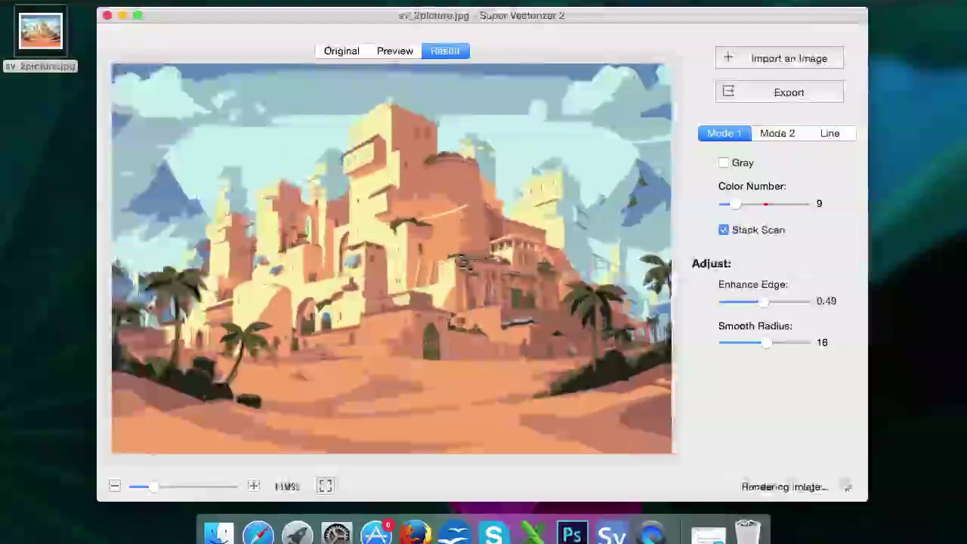This screenshot has width=967, height=544.
Task: Select the zoom out minus icon
Action: tap(114, 486)
